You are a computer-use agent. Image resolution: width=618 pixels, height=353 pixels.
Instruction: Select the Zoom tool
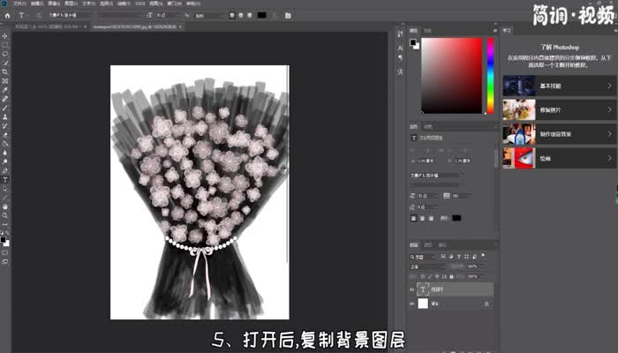pos(5,215)
